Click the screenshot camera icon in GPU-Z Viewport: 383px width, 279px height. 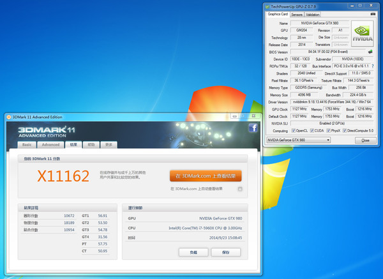[x=373, y=14]
